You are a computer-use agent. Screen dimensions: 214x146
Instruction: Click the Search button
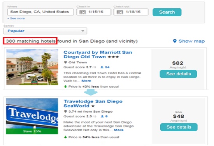click(167, 12)
